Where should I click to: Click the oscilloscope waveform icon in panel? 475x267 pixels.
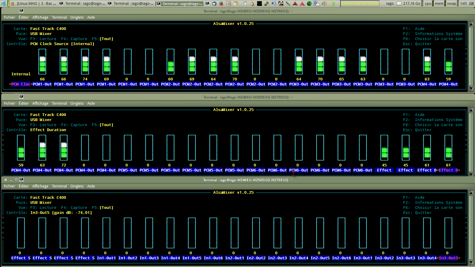coord(259,4)
